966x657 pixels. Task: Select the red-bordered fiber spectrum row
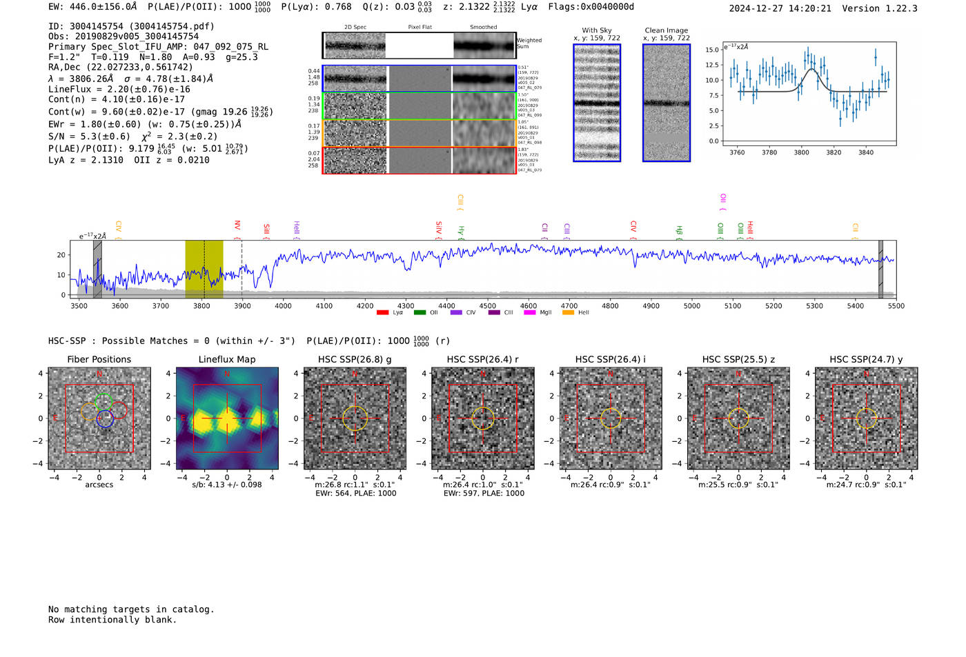coord(420,160)
